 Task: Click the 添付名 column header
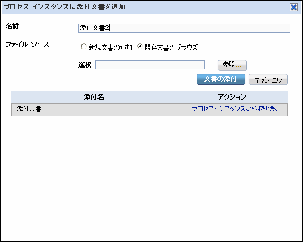tap(94, 97)
